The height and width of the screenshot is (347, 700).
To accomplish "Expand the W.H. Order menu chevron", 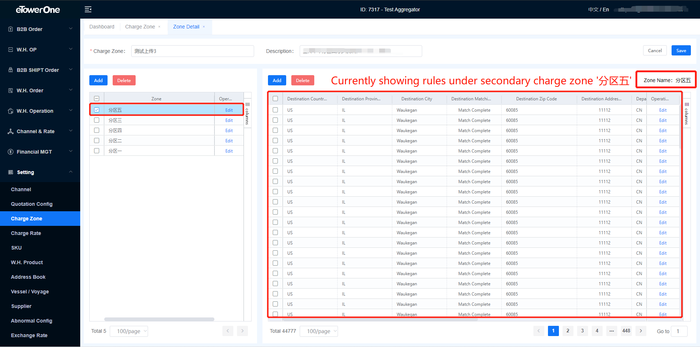I will click(x=71, y=90).
